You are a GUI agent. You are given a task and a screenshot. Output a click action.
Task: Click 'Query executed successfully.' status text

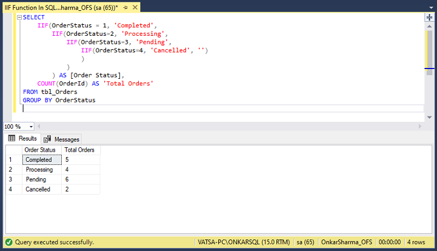point(55,242)
